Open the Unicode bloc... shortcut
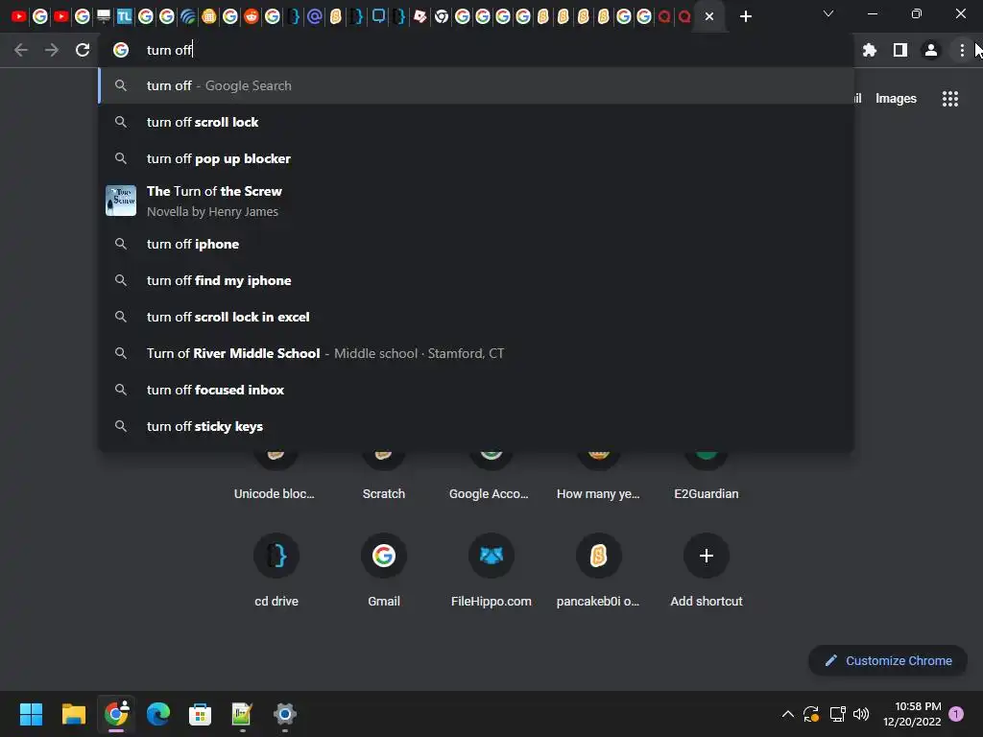The width and height of the screenshot is (983, 737). click(275, 476)
